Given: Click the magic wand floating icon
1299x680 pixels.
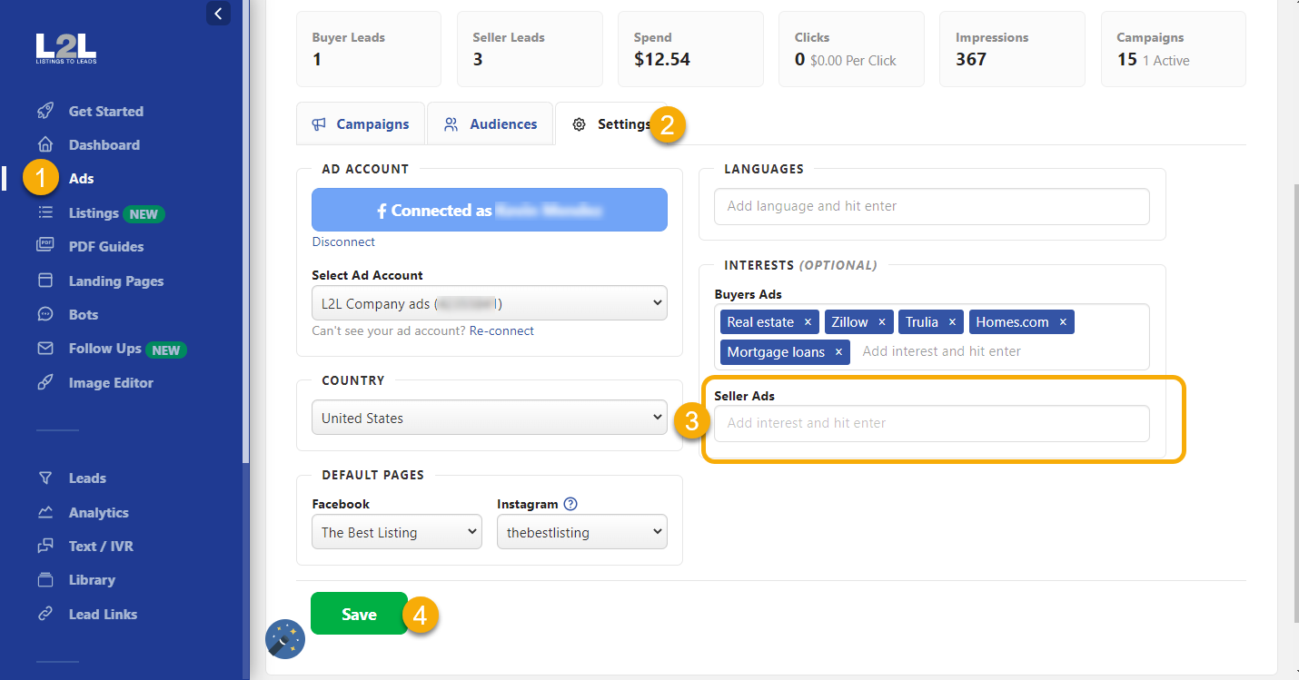Looking at the screenshot, I should pyautogui.click(x=285, y=639).
